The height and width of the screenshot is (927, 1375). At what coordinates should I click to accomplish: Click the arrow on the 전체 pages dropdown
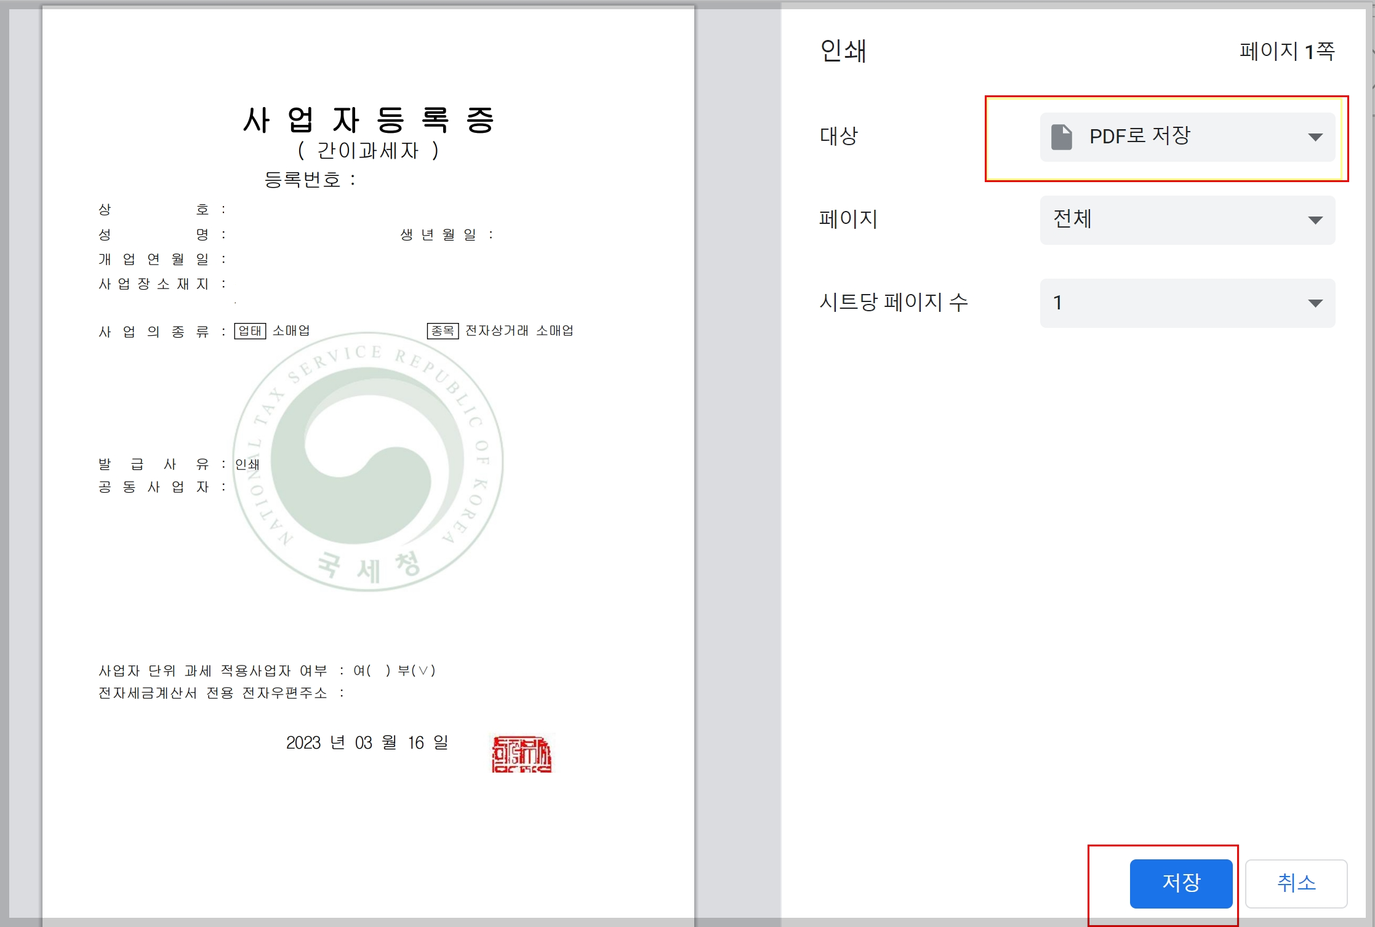click(1315, 220)
